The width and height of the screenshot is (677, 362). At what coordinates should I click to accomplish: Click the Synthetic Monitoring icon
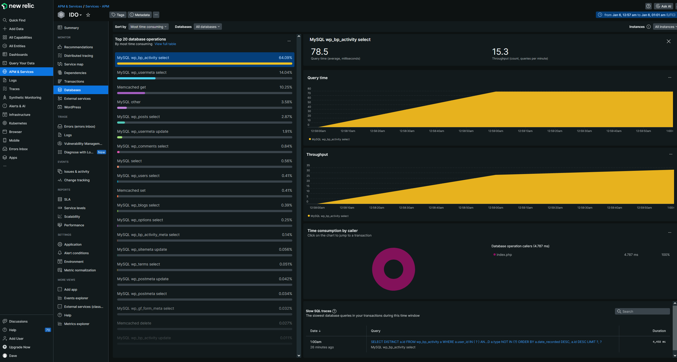coord(5,97)
